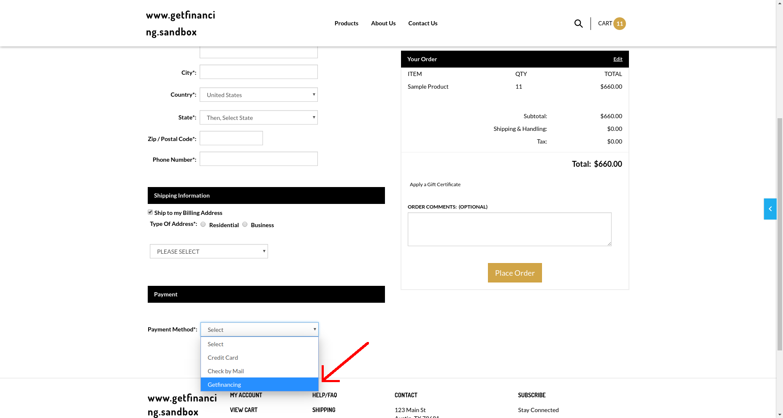The image size is (783, 418).
Task: Open the Country dropdown
Action: 259,95
